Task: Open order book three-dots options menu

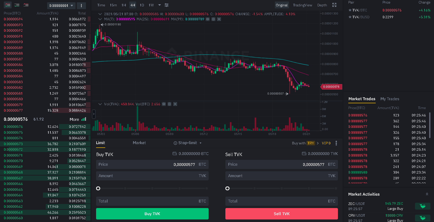Action: 81,6
